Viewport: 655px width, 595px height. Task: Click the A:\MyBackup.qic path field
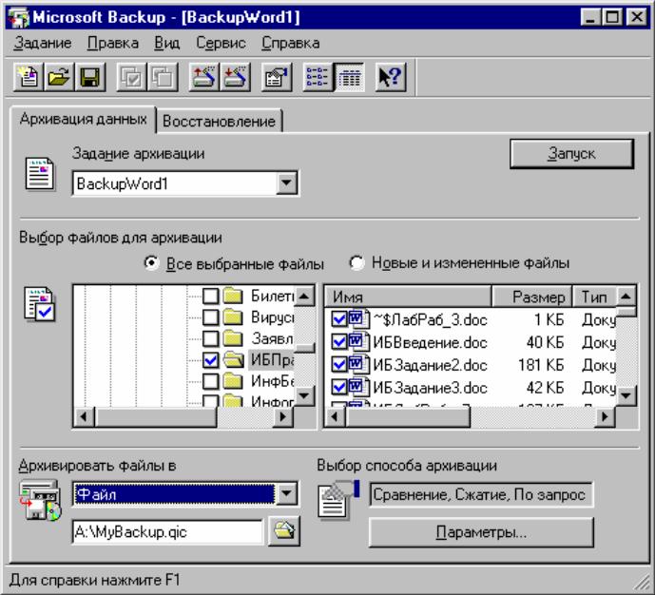(x=168, y=531)
